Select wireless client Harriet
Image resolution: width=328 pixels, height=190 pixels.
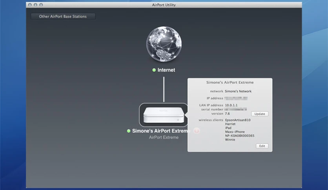tap(230, 124)
